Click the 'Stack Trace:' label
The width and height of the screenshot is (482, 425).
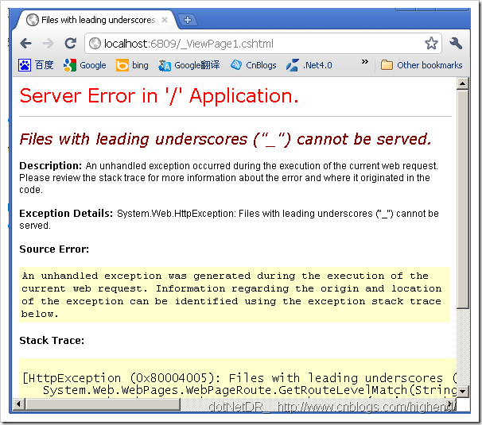coord(52,341)
